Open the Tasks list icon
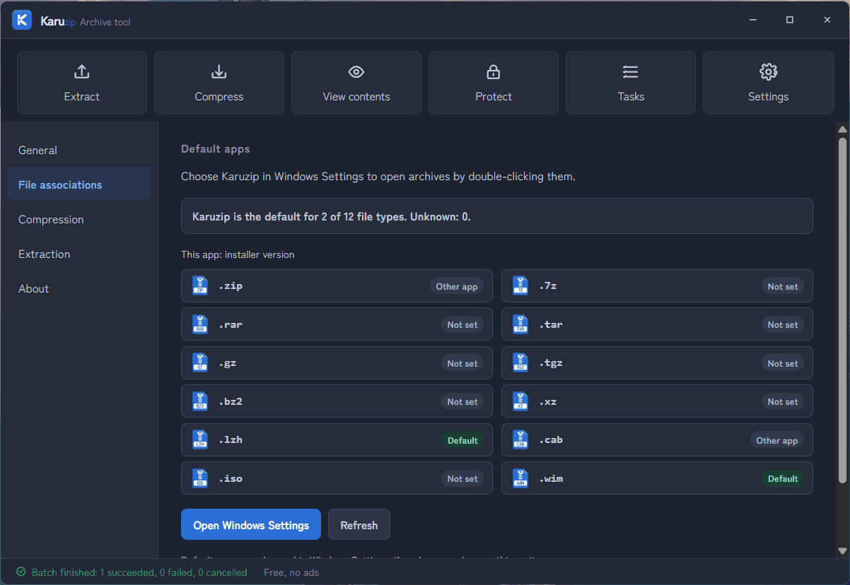 click(630, 71)
